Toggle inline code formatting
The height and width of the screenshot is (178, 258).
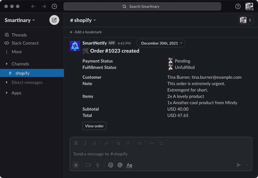(151, 143)
